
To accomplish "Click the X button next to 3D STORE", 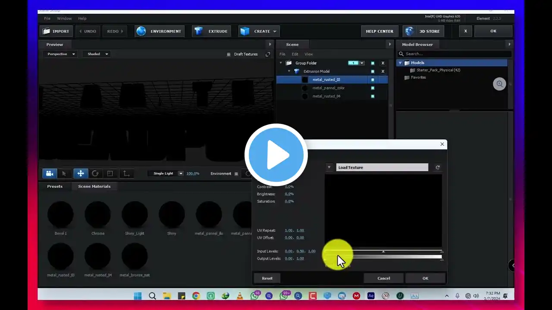I will click(x=465, y=31).
